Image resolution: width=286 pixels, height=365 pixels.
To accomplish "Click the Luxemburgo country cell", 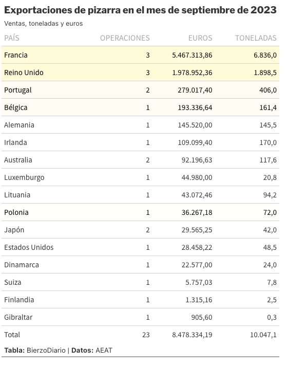I will [x=24, y=177].
